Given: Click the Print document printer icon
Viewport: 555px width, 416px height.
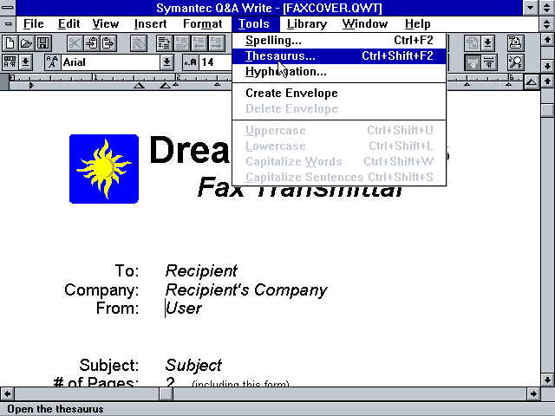Looking at the screenshot, I should (515, 43).
